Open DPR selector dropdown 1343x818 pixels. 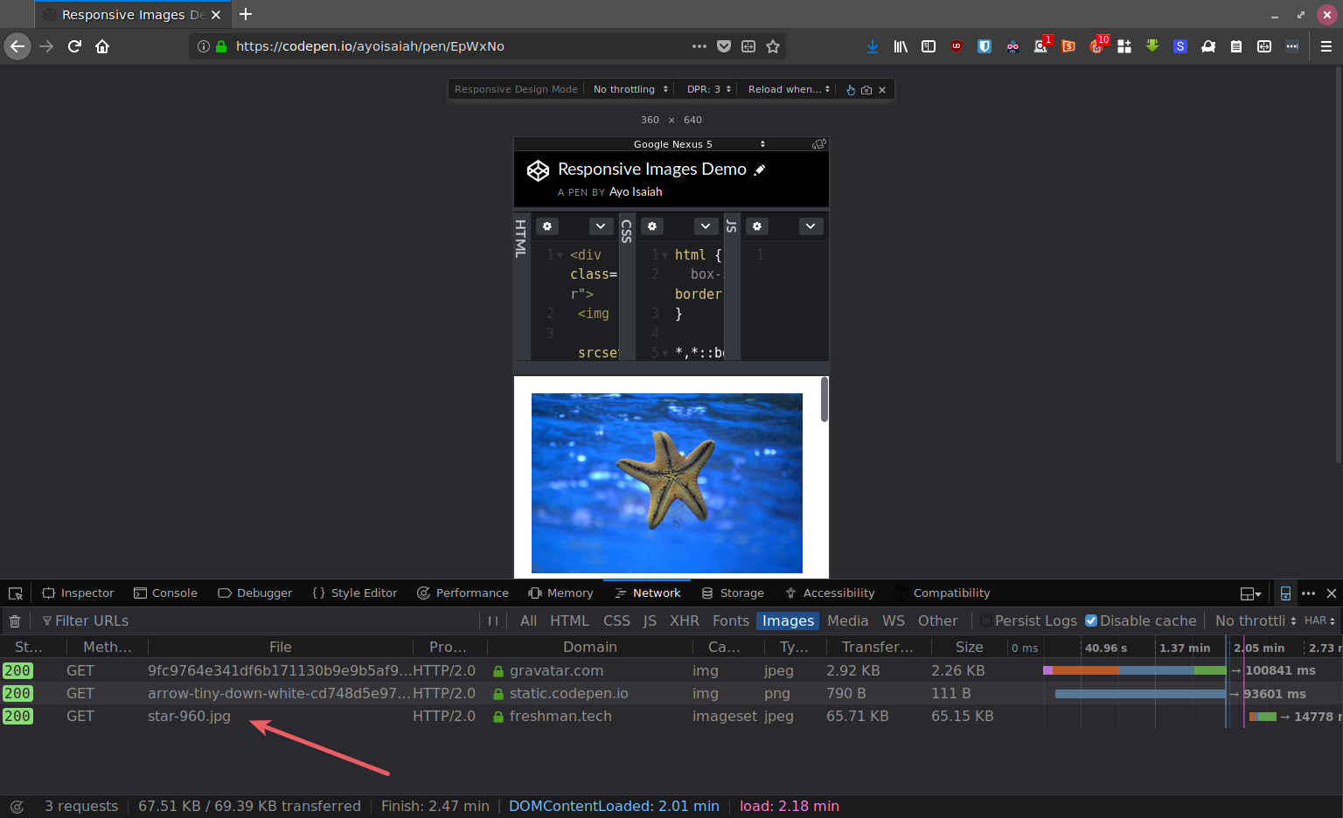pos(708,89)
